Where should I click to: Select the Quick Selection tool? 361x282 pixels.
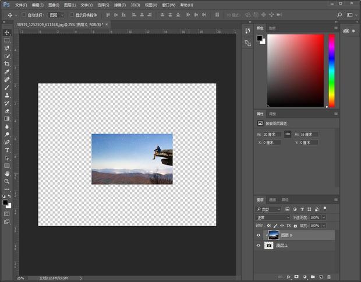(x=7, y=56)
